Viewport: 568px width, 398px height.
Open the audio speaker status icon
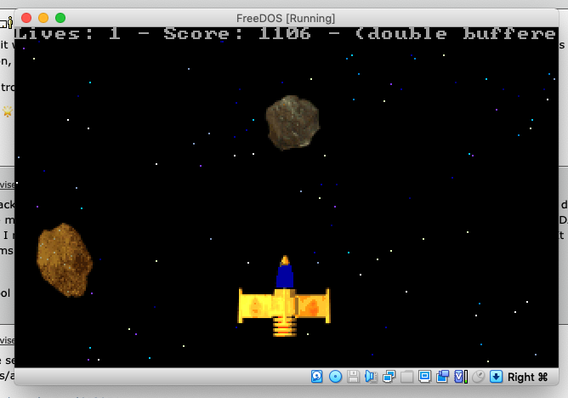click(371, 377)
